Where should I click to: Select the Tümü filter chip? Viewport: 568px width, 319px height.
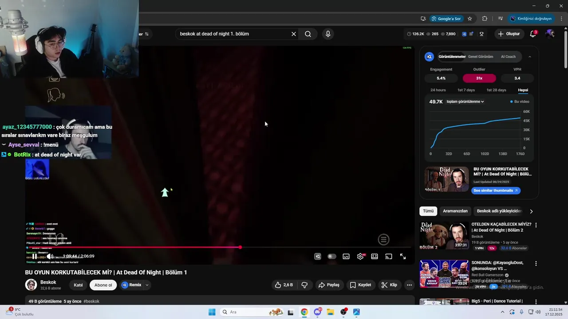[x=428, y=211]
